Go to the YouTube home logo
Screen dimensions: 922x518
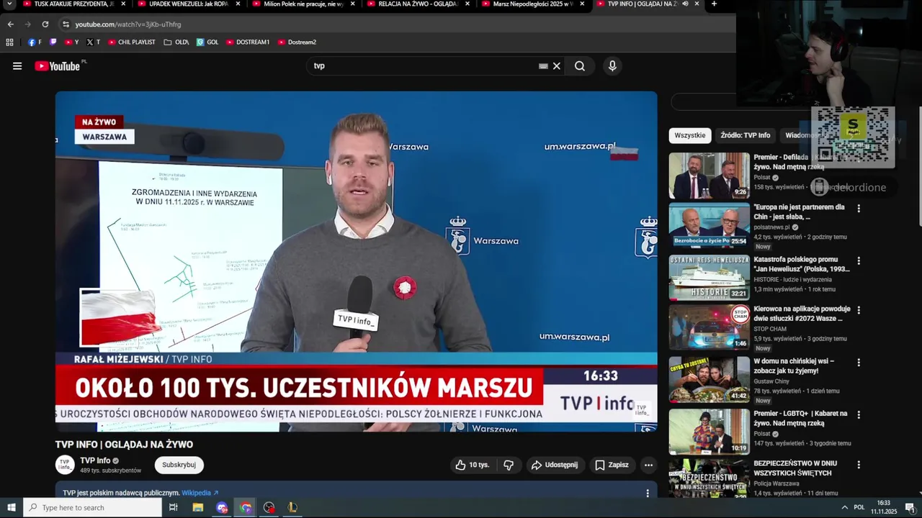coord(57,66)
